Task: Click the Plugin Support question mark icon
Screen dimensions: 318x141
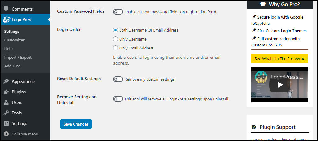Action: click(x=254, y=127)
